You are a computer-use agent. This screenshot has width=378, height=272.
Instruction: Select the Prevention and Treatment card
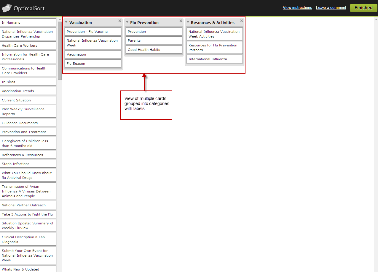tap(28, 132)
